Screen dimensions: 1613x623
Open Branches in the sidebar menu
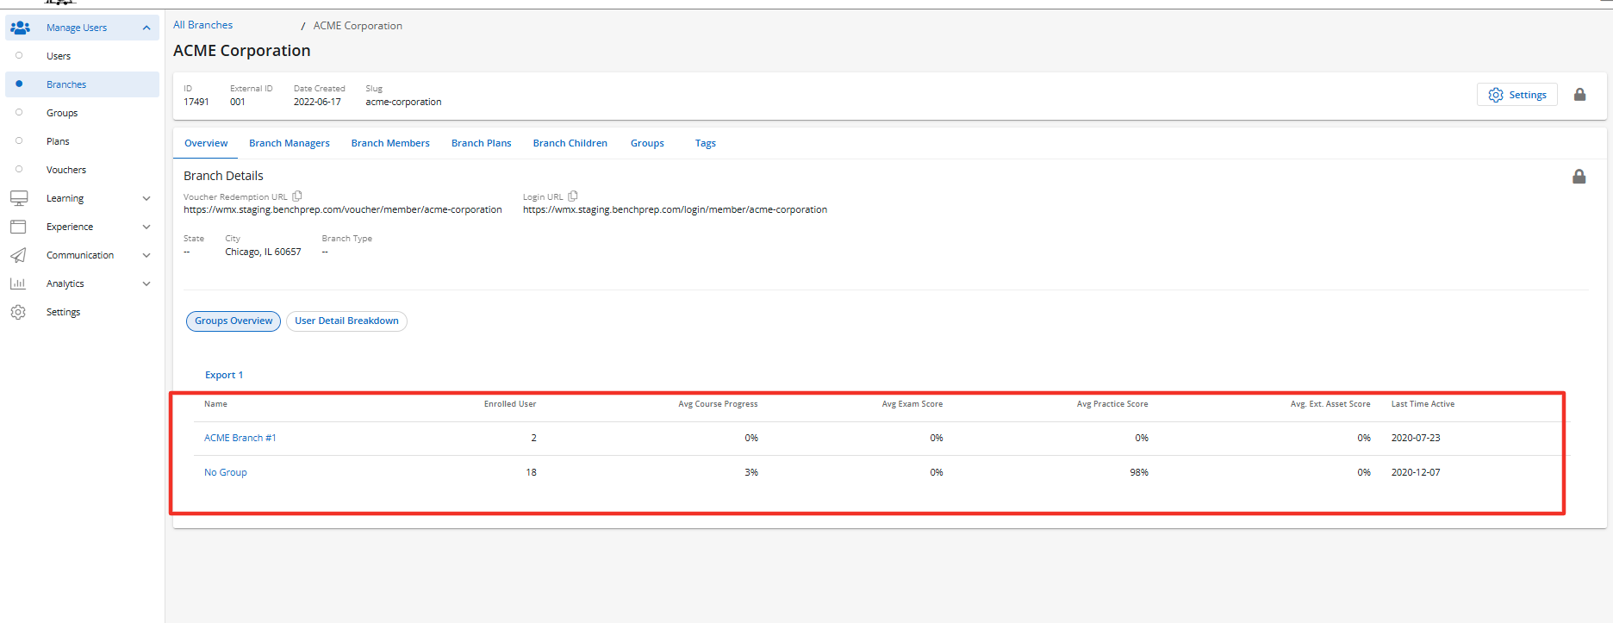(x=66, y=84)
